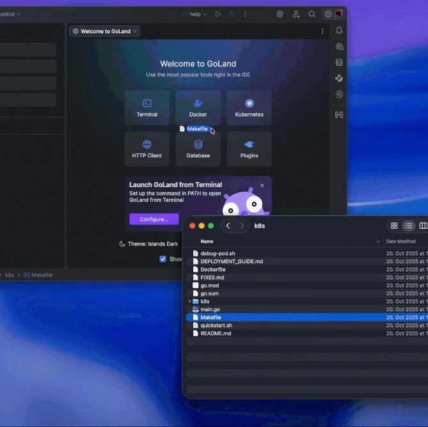428x427 pixels.
Task: Dismiss the Launch GoLand from Terminal banner
Action: pos(262,185)
